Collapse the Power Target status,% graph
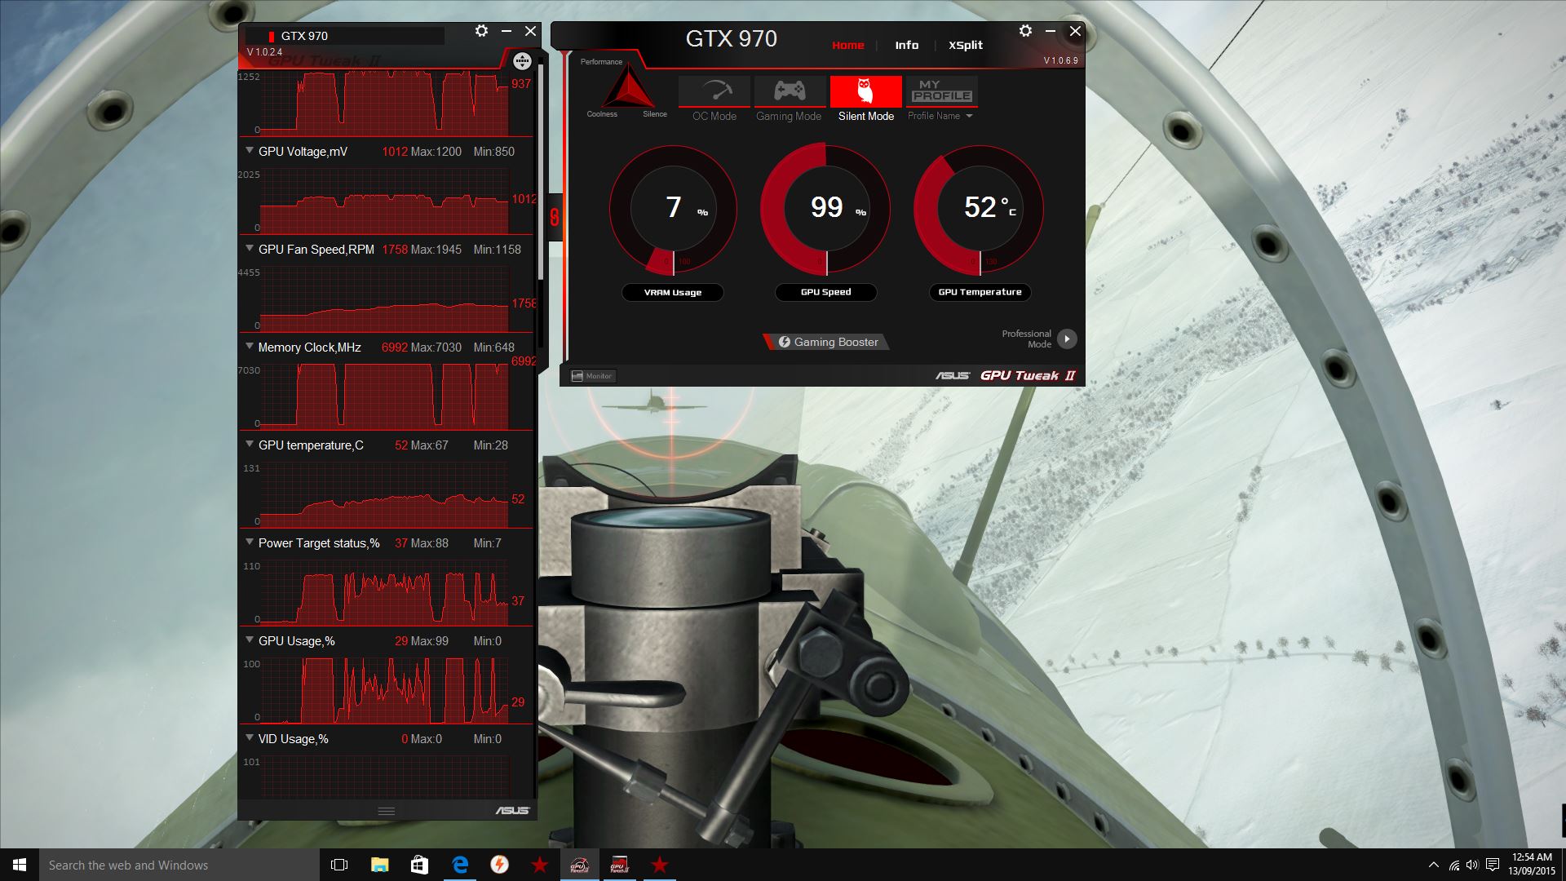1566x881 pixels. 250,542
